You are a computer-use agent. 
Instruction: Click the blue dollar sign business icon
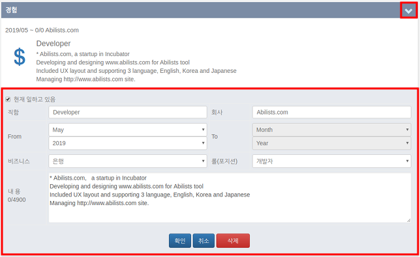point(20,57)
